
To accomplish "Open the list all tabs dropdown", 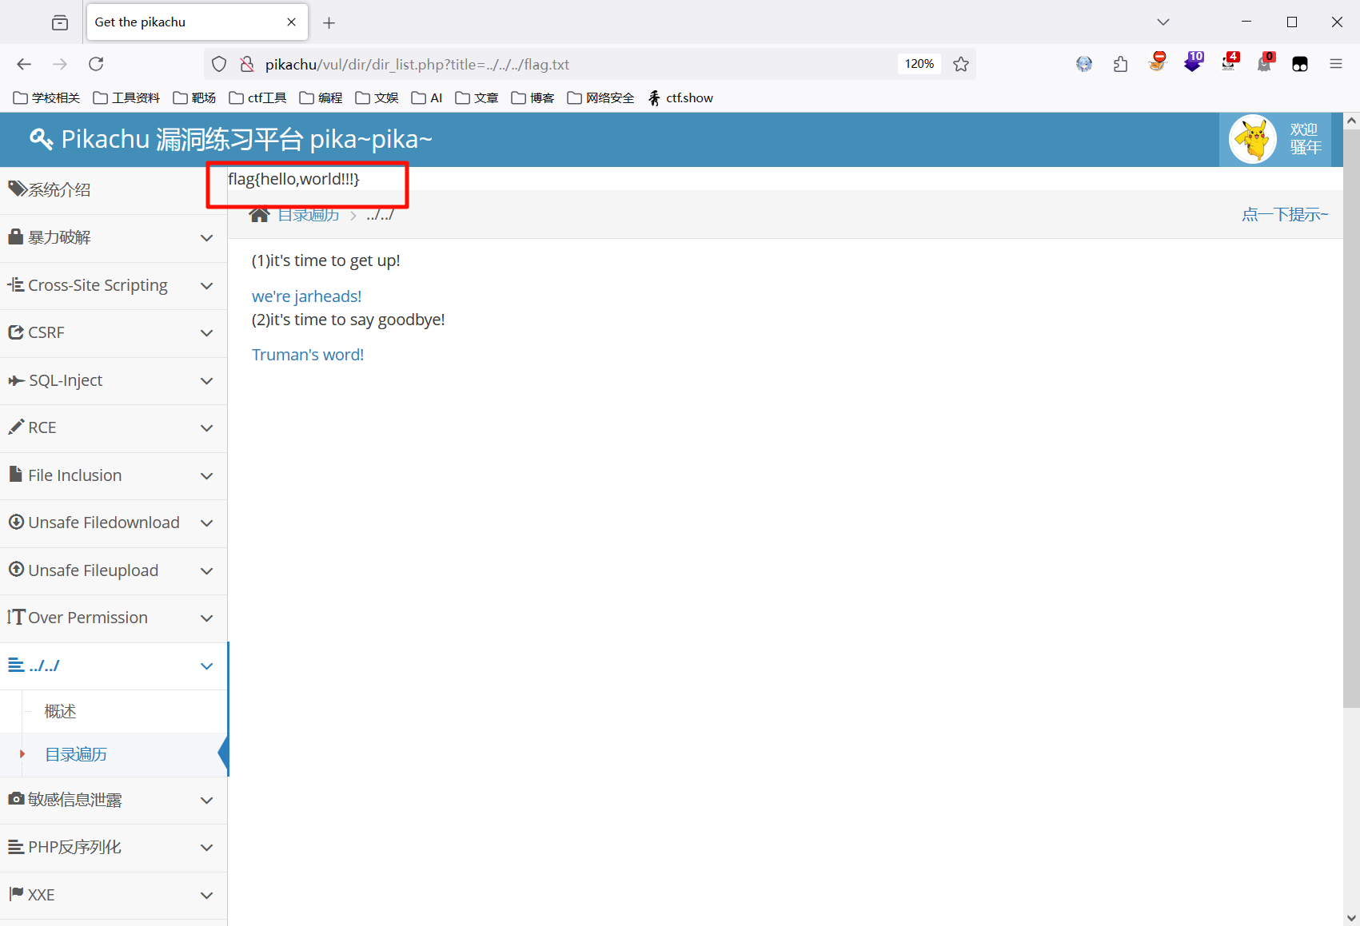I will 1163,22.
